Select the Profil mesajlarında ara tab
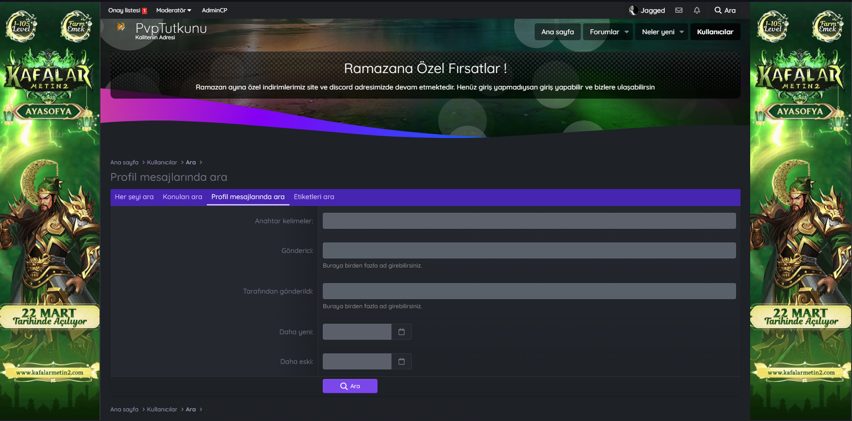Viewport: 852px width, 421px height. point(248,197)
